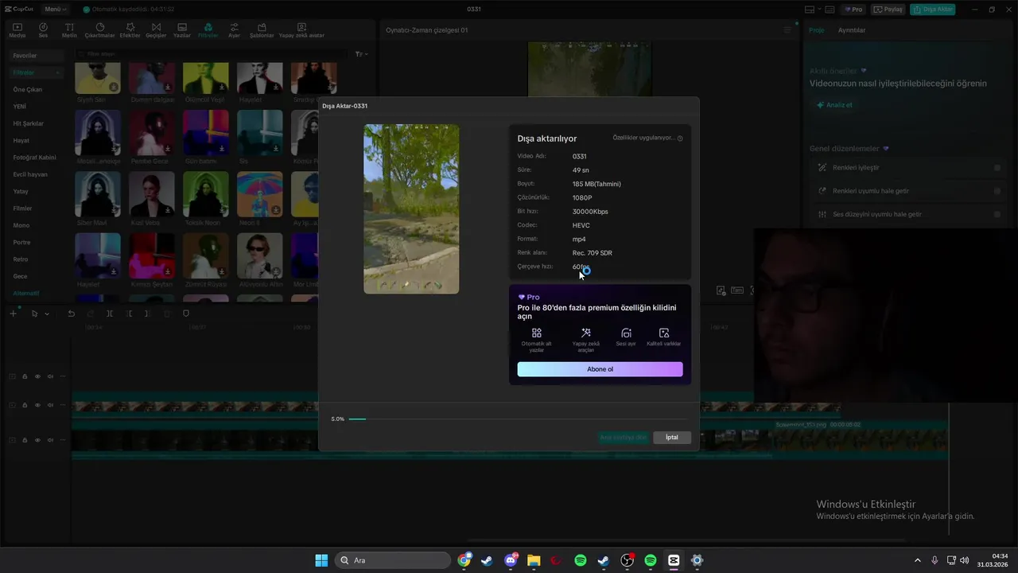Click the Kaliteli varlıklar Pro feature icon
This screenshot has width=1018, height=573.
coord(664,333)
